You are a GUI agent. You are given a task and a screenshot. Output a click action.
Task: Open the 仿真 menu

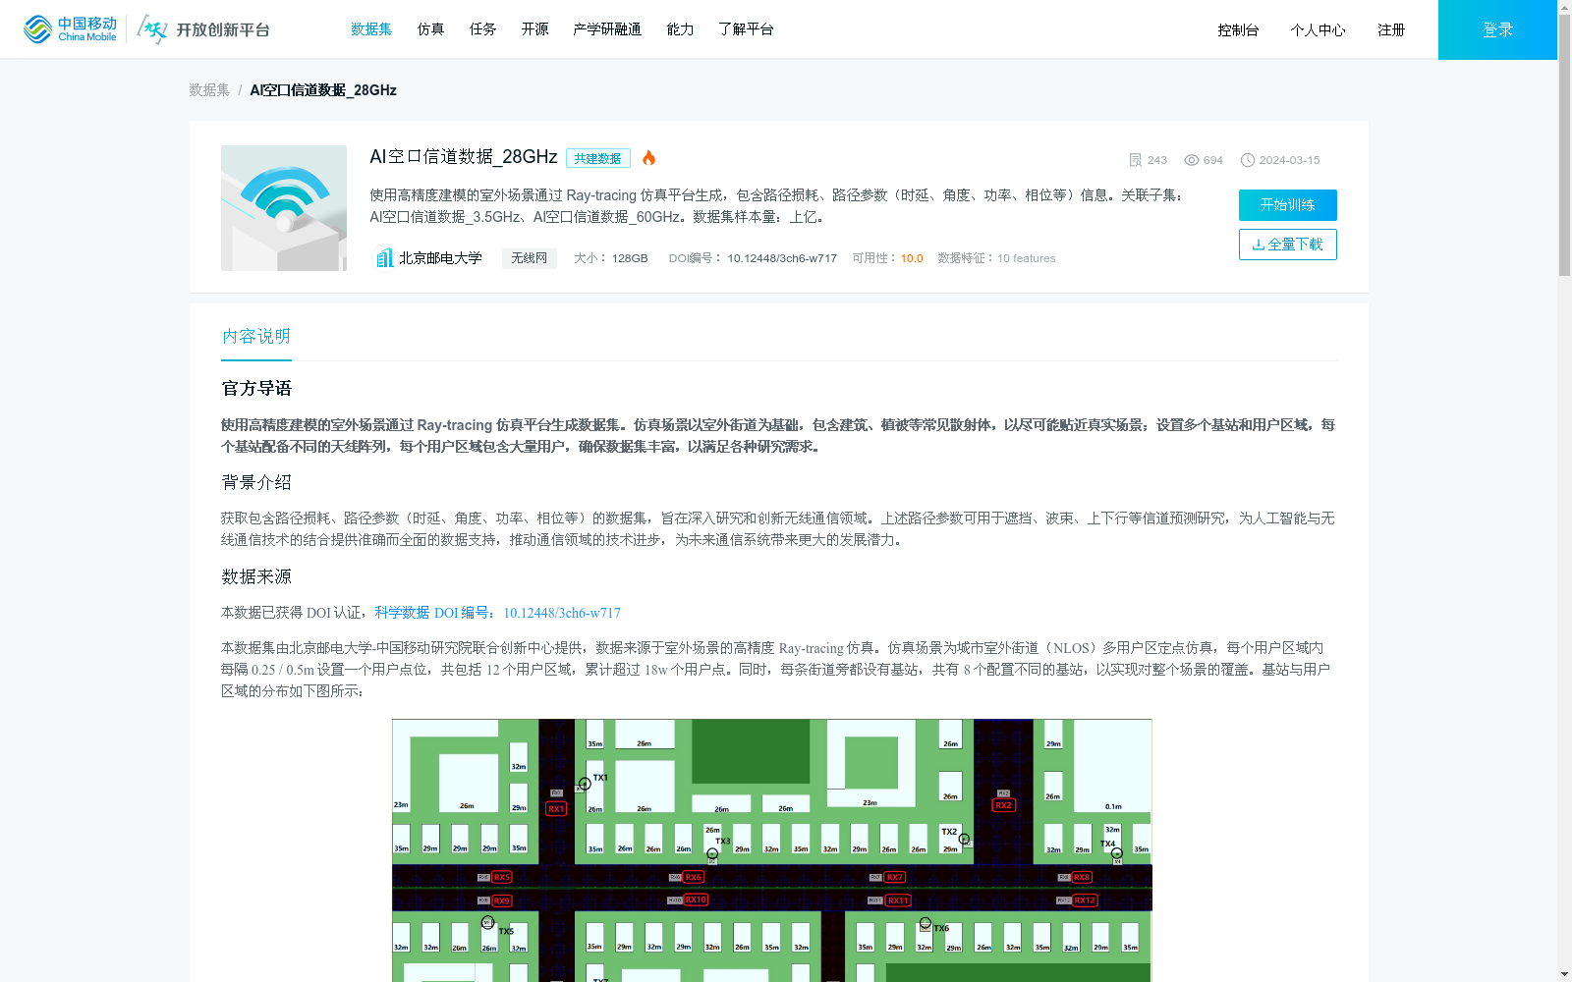(430, 29)
